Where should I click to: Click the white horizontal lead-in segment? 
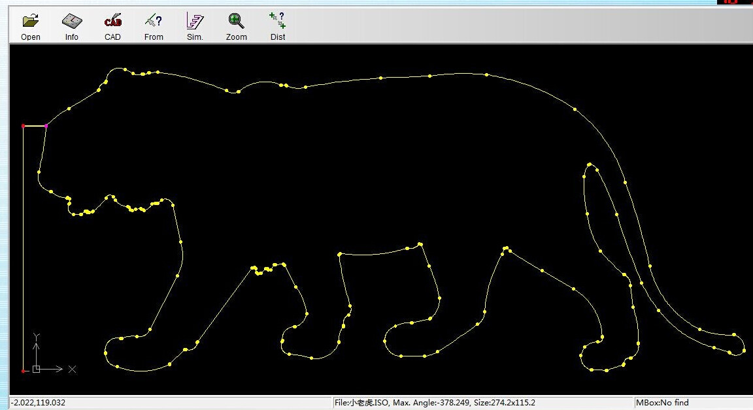[x=34, y=125]
